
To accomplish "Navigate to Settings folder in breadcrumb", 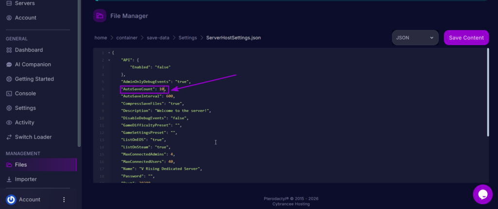I will pos(188,38).
